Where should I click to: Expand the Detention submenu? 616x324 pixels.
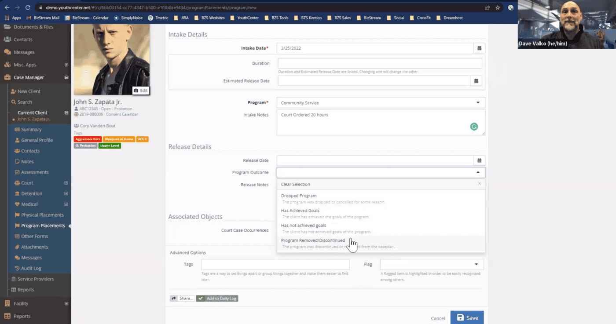coord(66,193)
